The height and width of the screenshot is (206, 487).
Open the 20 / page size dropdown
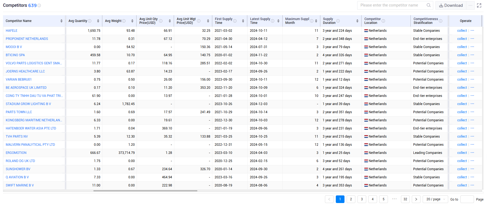(435, 199)
